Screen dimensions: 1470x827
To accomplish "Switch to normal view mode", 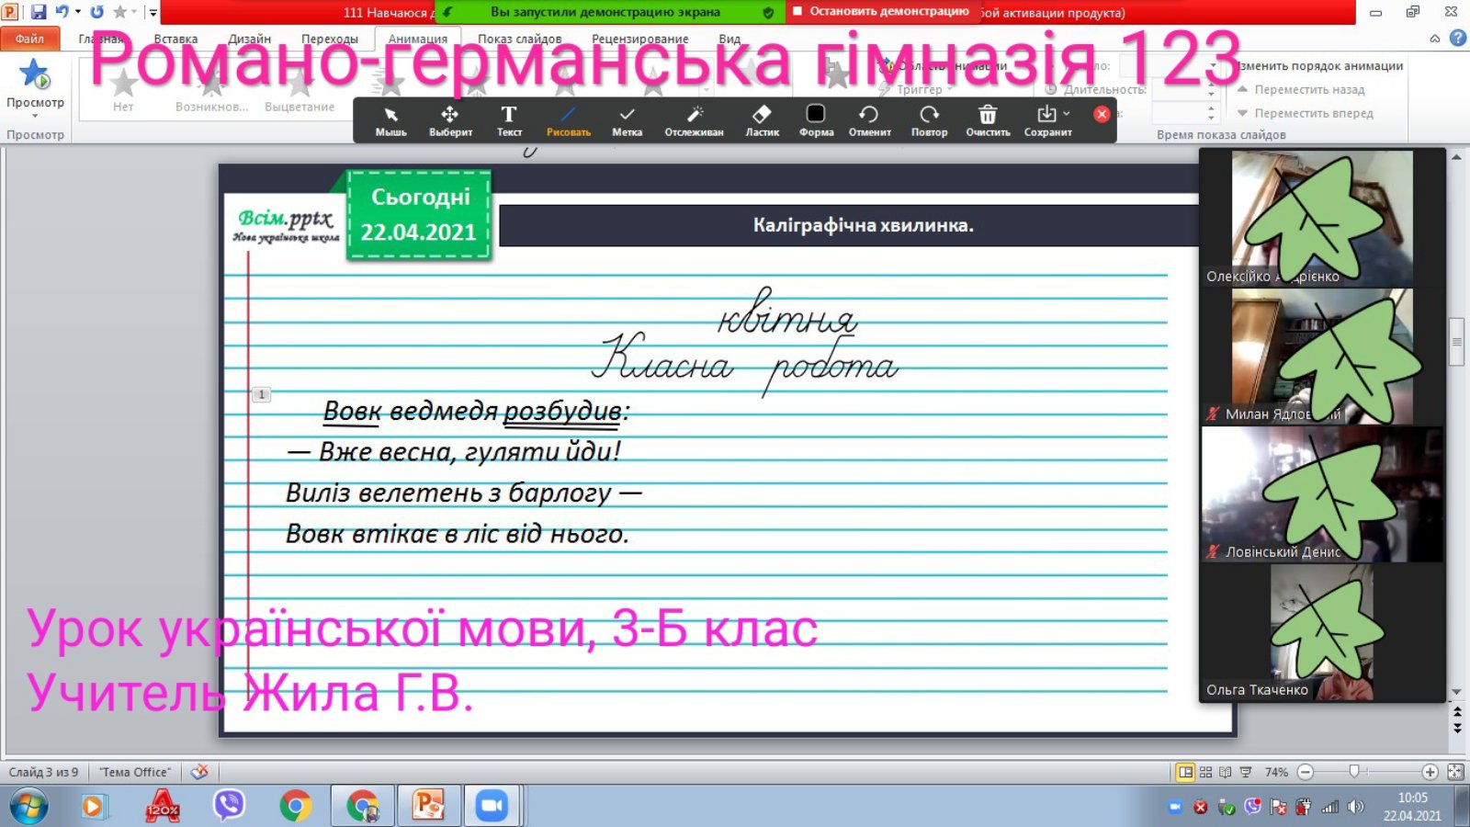I will point(1185,772).
